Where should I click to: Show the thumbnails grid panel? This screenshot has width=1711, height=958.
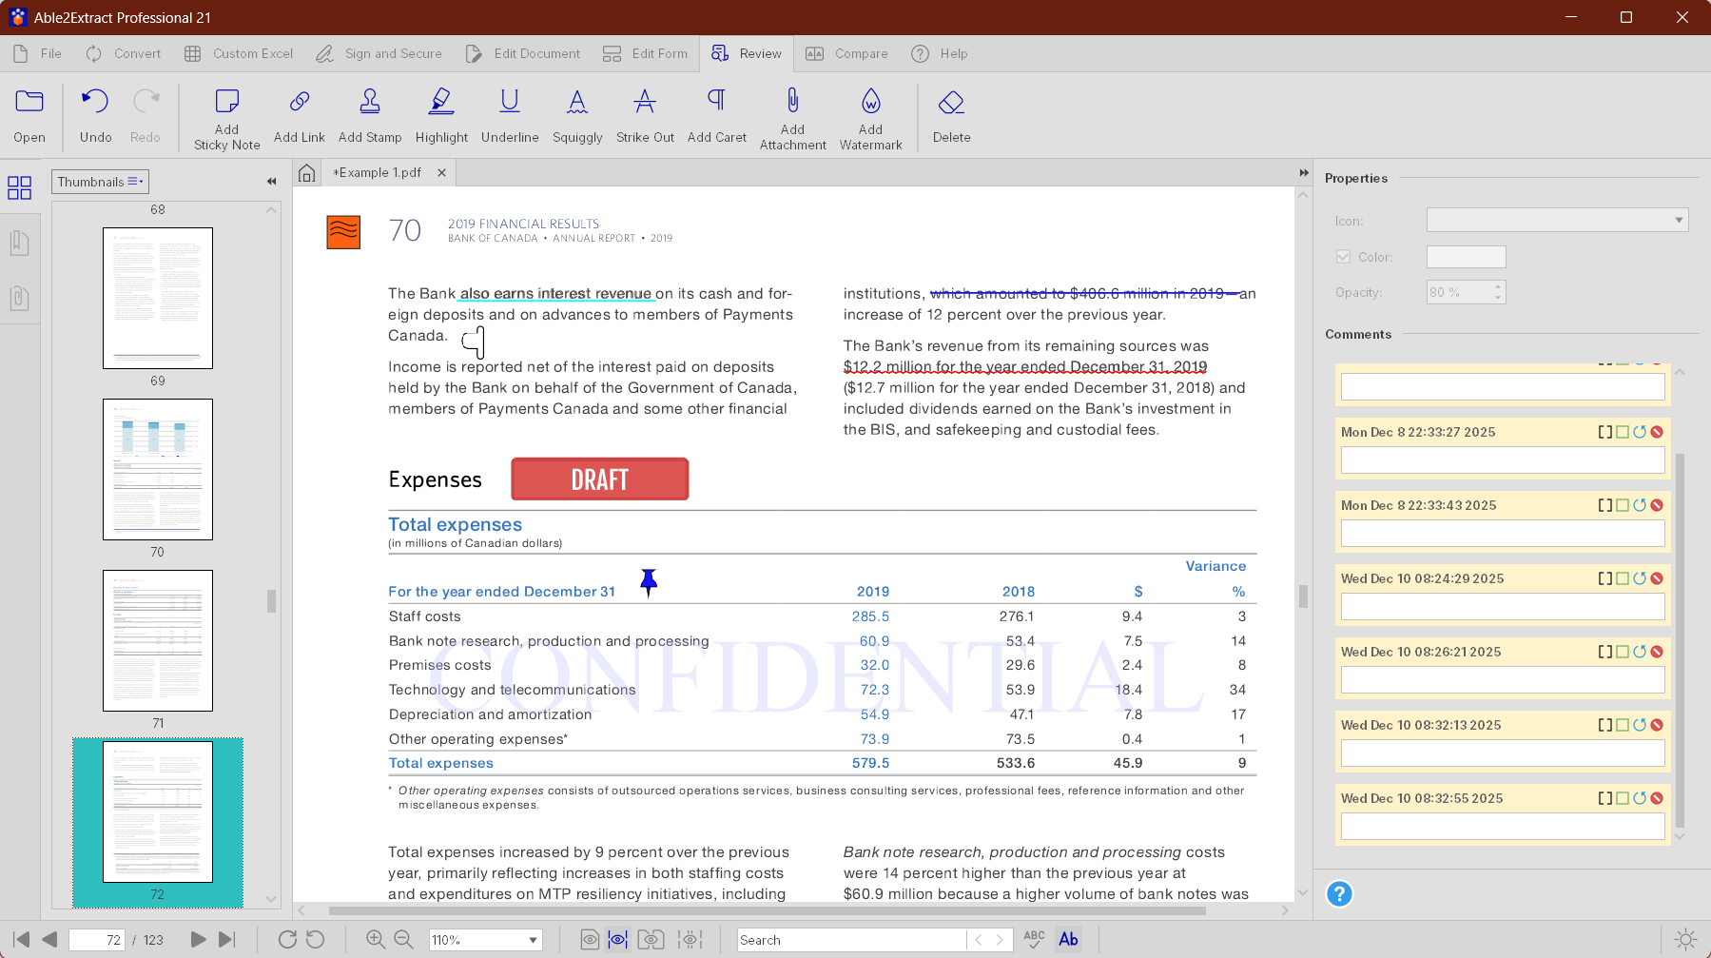coord(19,187)
